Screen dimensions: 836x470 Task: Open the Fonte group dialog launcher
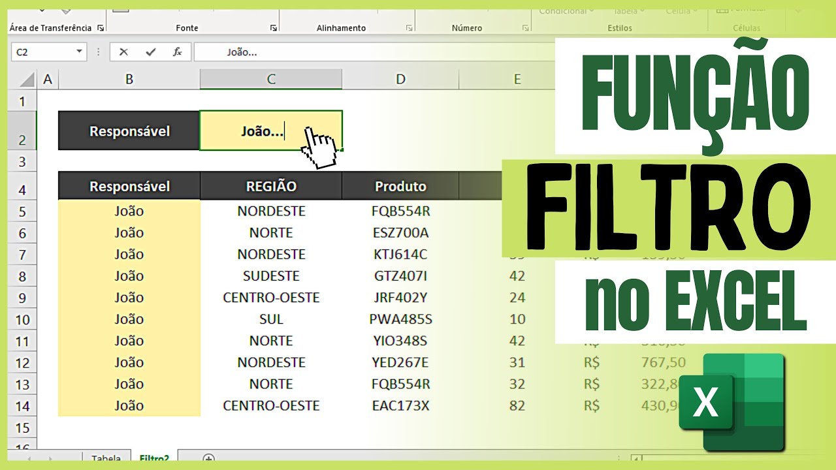tap(273, 28)
